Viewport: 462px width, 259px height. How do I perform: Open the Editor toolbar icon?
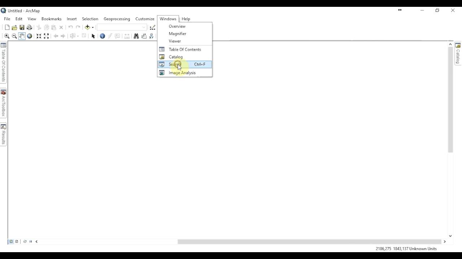click(x=153, y=27)
